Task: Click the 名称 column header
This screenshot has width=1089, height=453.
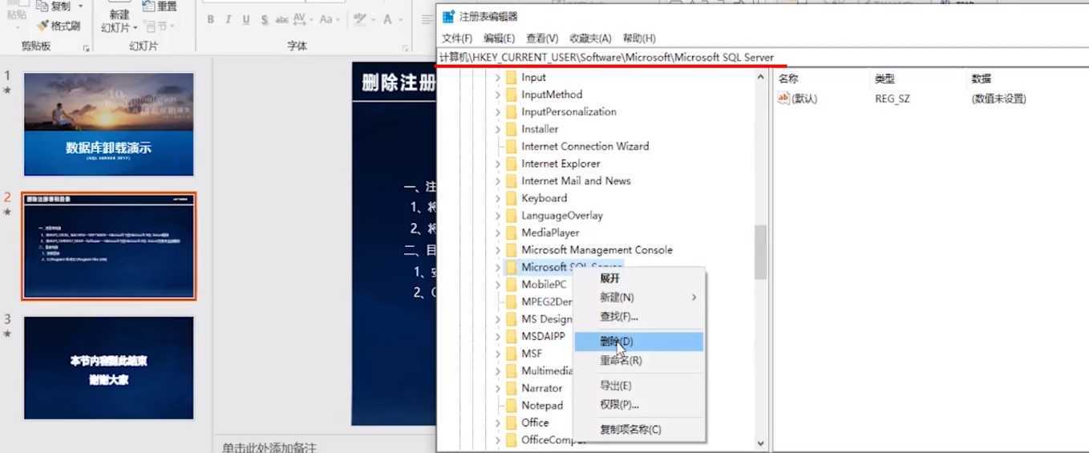Action: pos(821,79)
